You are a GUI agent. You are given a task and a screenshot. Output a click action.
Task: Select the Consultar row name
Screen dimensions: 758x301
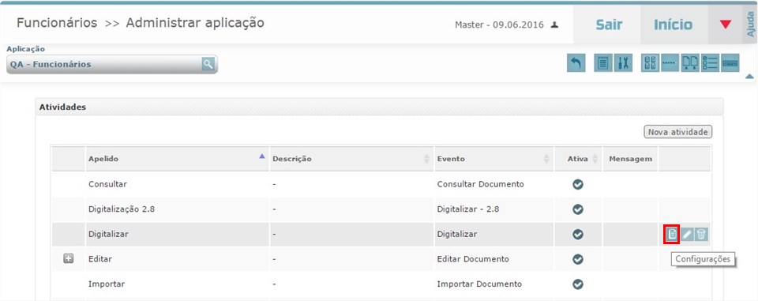point(108,184)
